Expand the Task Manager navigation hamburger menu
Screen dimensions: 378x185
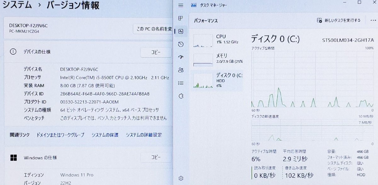[180, 5]
